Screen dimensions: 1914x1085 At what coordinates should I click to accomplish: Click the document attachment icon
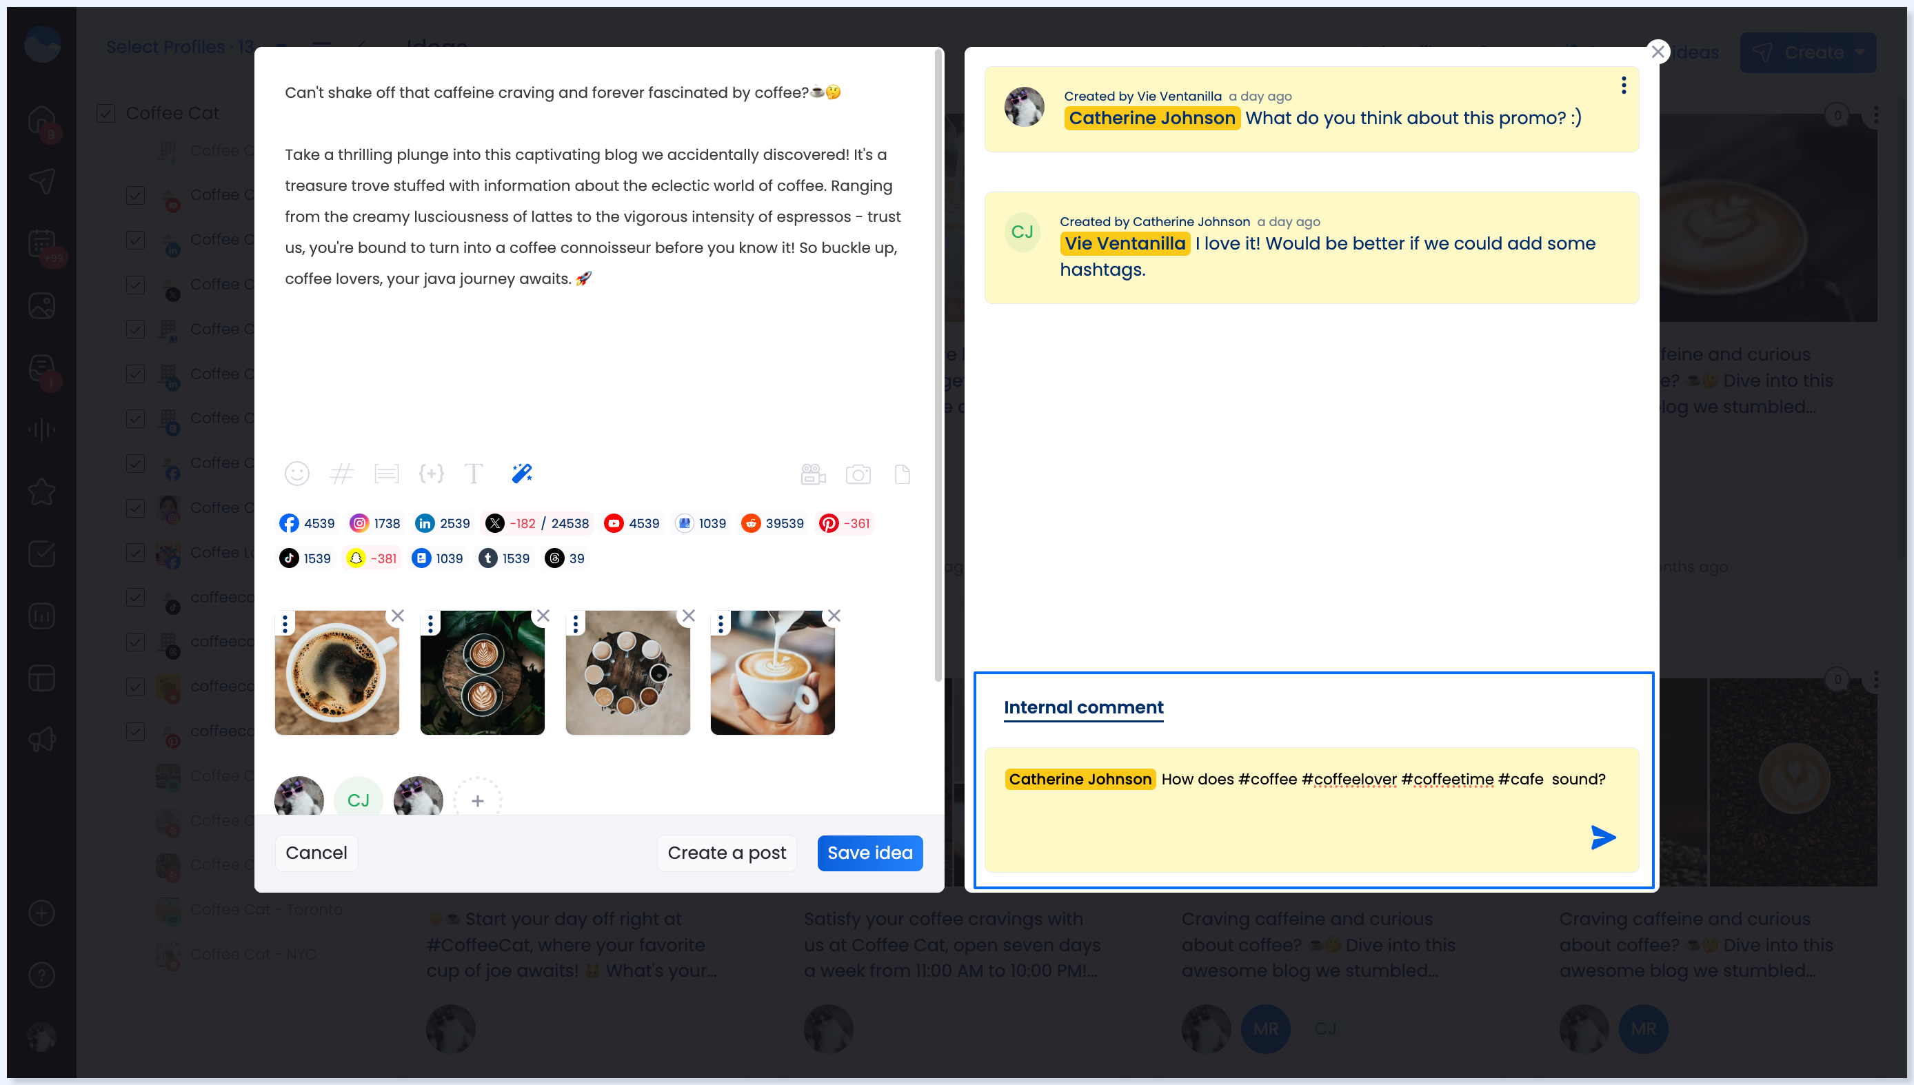(x=902, y=474)
